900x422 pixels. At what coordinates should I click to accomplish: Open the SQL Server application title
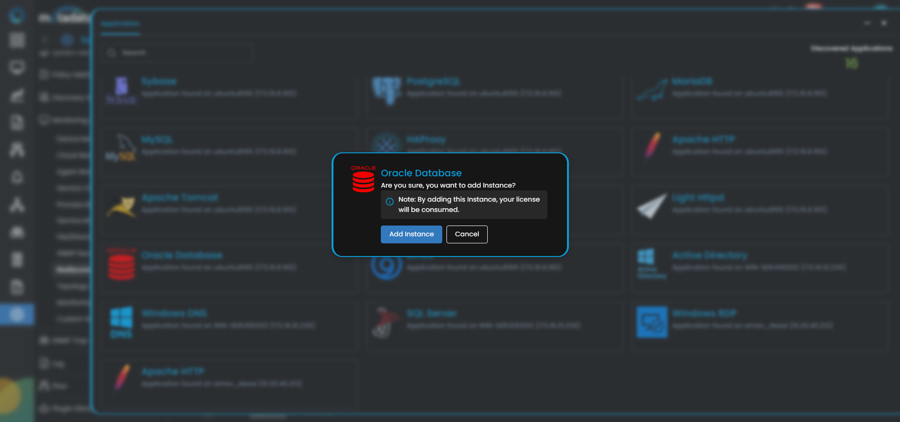[431, 313]
